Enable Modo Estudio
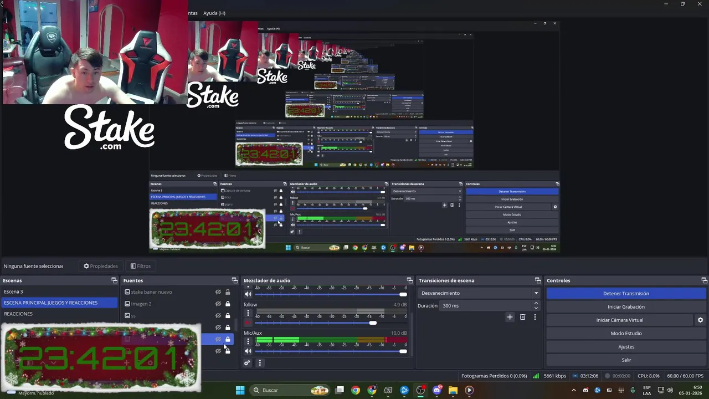The height and width of the screenshot is (399, 709). click(626, 334)
